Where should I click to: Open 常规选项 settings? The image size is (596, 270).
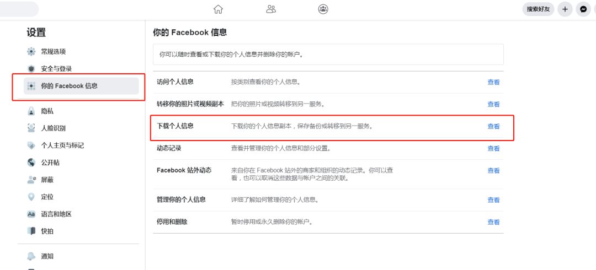tap(53, 52)
